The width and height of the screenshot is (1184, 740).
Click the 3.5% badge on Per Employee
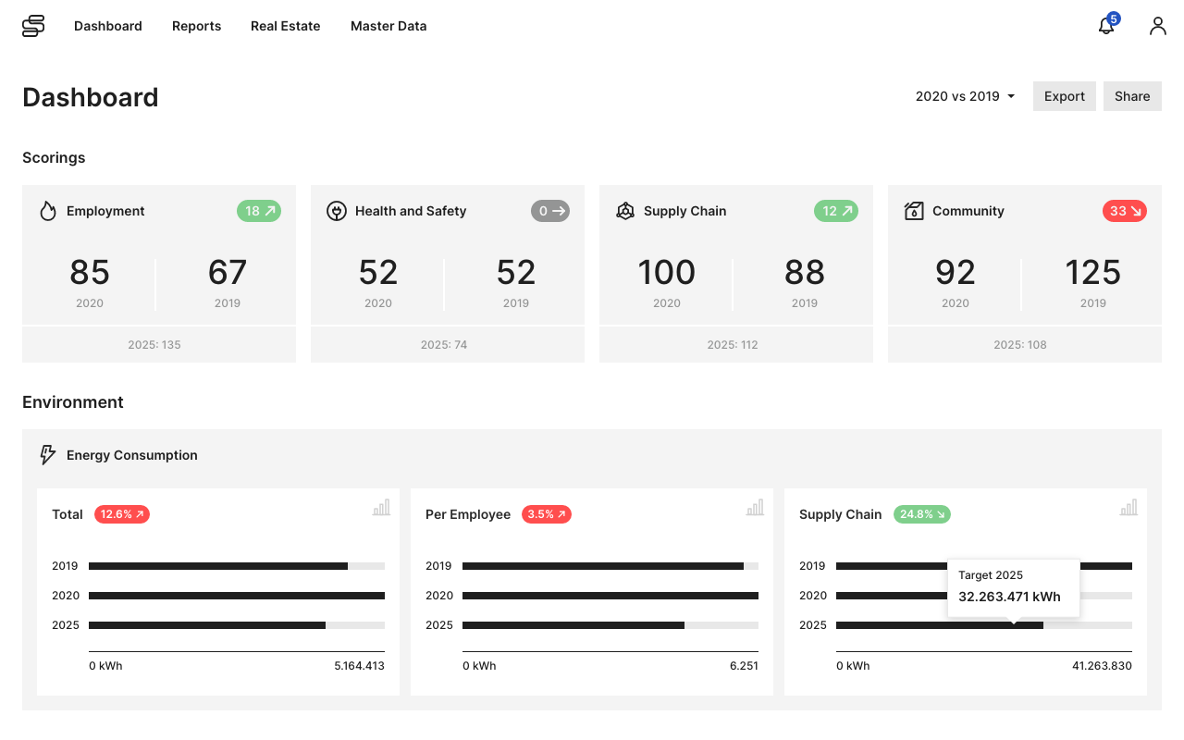547,514
